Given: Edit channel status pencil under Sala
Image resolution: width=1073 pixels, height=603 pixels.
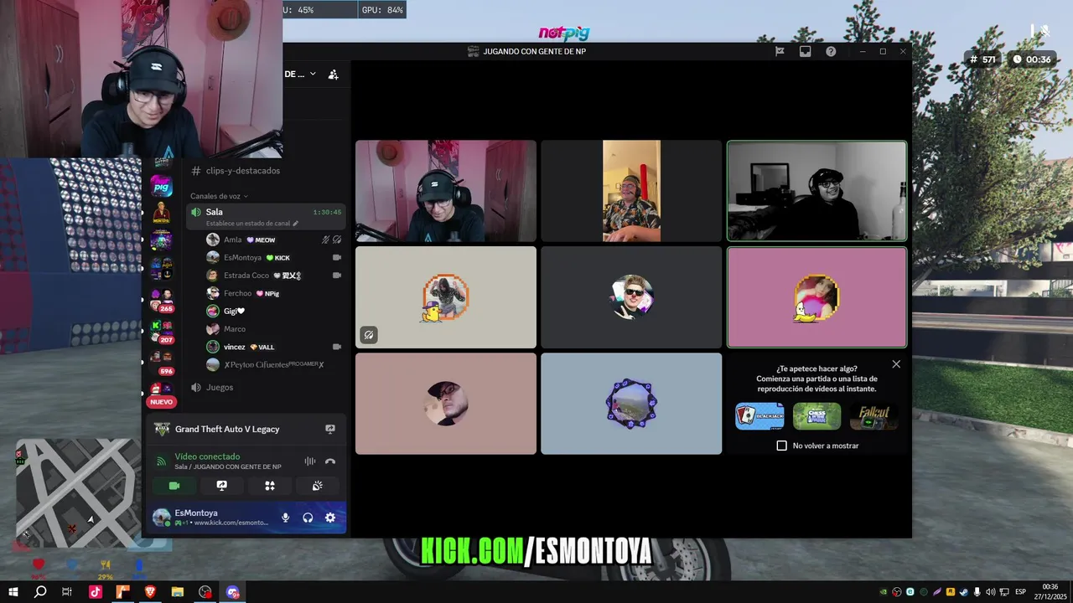Looking at the screenshot, I should [x=295, y=224].
